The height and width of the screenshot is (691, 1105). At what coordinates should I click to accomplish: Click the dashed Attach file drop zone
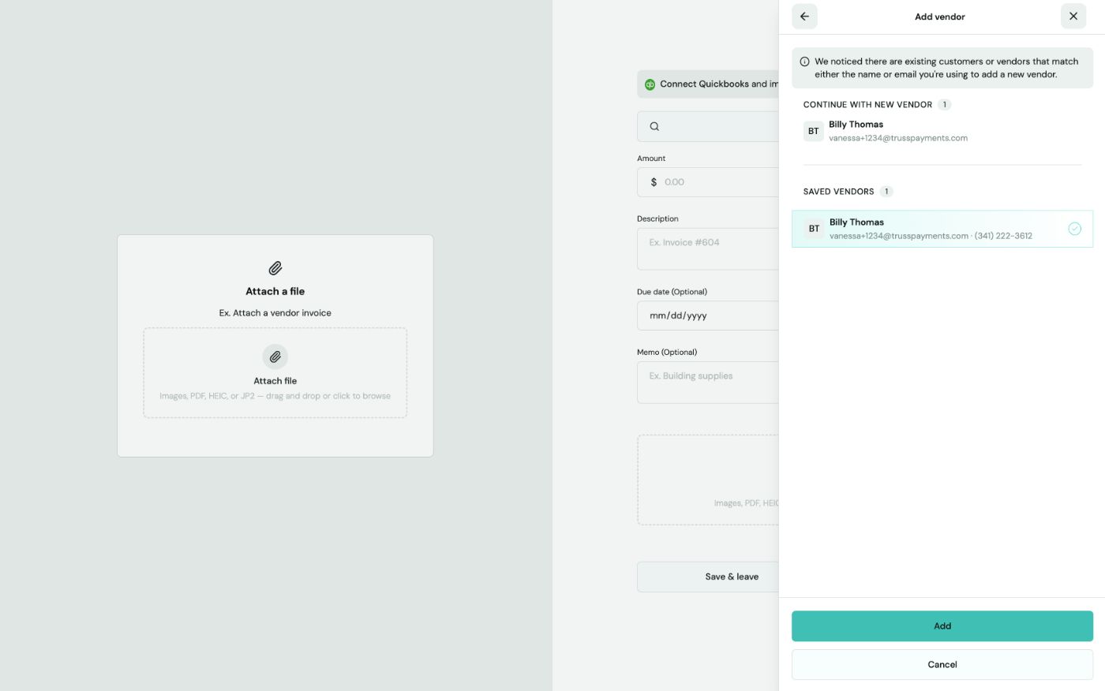275,373
